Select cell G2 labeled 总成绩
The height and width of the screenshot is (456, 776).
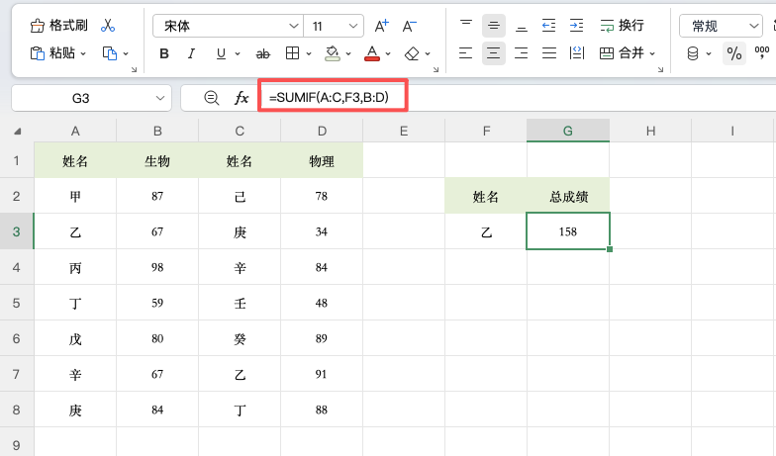pos(568,196)
